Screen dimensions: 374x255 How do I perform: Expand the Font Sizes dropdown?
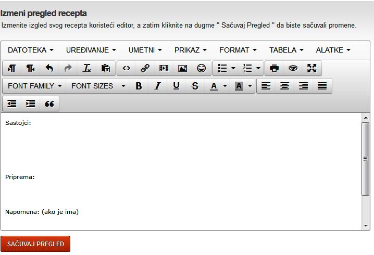pos(98,86)
